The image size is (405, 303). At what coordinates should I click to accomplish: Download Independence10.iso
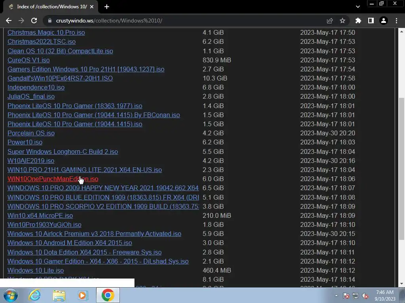pyautogui.click(x=36, y=87)
